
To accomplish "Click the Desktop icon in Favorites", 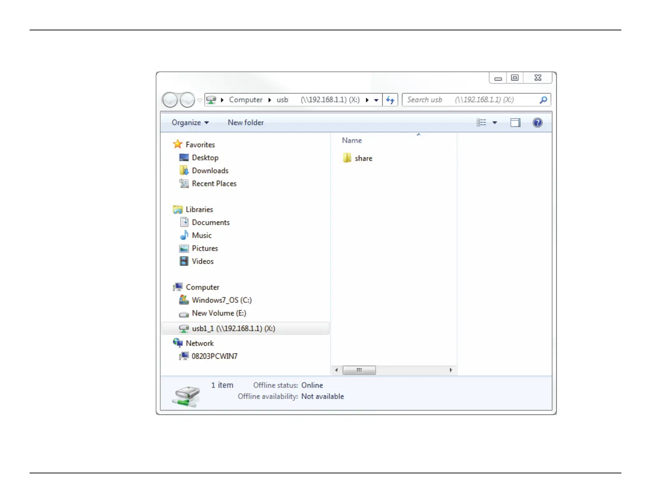I will (184, 157).
